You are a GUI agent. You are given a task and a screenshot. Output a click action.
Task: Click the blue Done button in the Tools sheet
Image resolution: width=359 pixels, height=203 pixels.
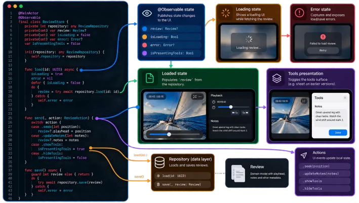338,132
